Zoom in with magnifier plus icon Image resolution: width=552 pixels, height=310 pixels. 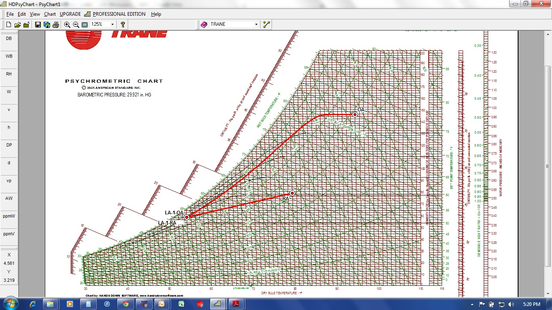[x=67, y=25]
